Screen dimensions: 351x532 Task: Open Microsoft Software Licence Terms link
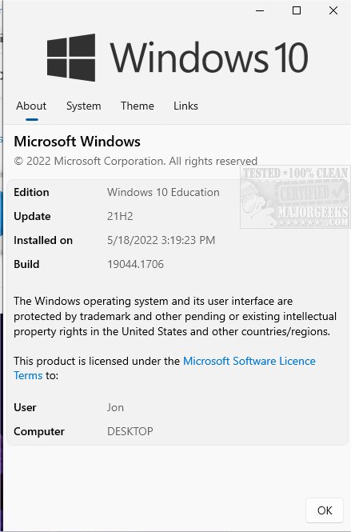tap(165, 368)
